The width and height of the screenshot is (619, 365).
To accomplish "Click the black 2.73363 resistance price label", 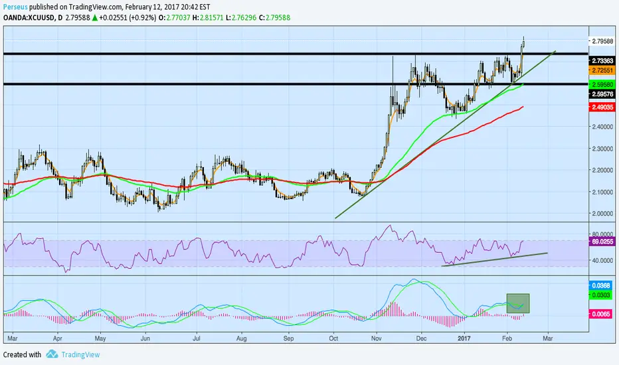I will pos(602,61).
